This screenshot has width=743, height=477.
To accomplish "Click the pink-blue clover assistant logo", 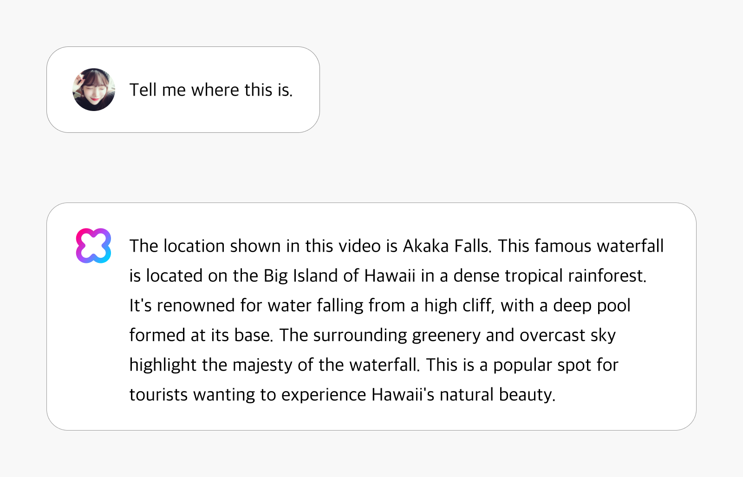I will (94, 246).
